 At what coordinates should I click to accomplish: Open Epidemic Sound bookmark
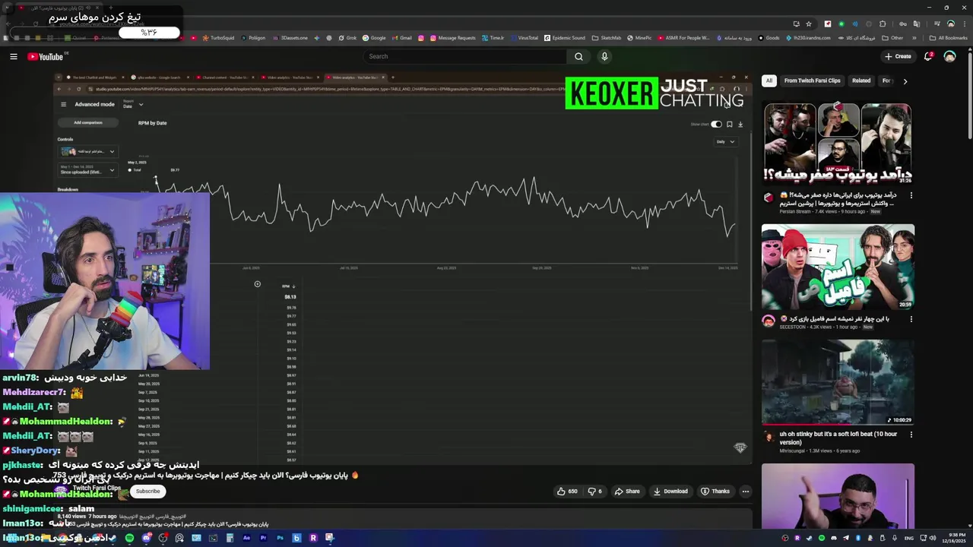(x=565, y=38)
